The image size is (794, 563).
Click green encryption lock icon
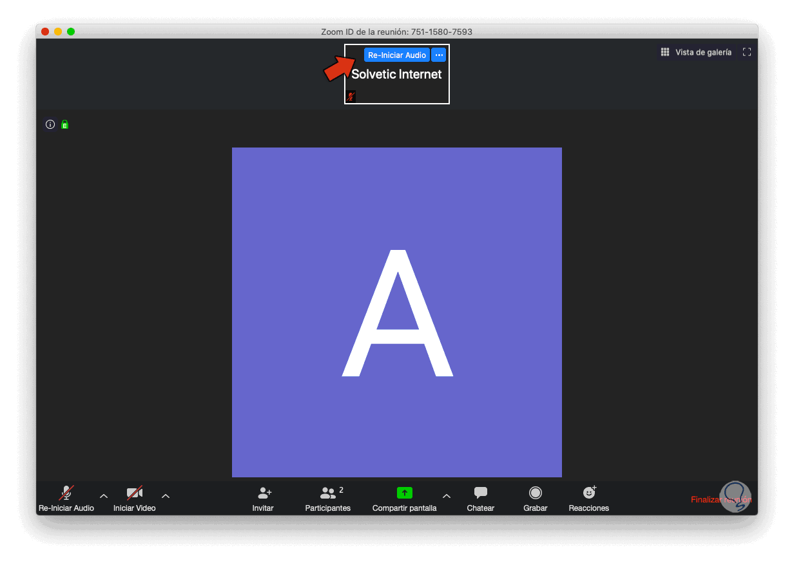tap(64, 124)
